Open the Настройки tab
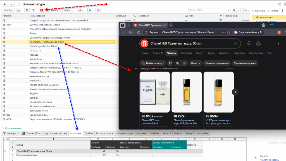Screen dimensions: 286x161 point(203,133)
